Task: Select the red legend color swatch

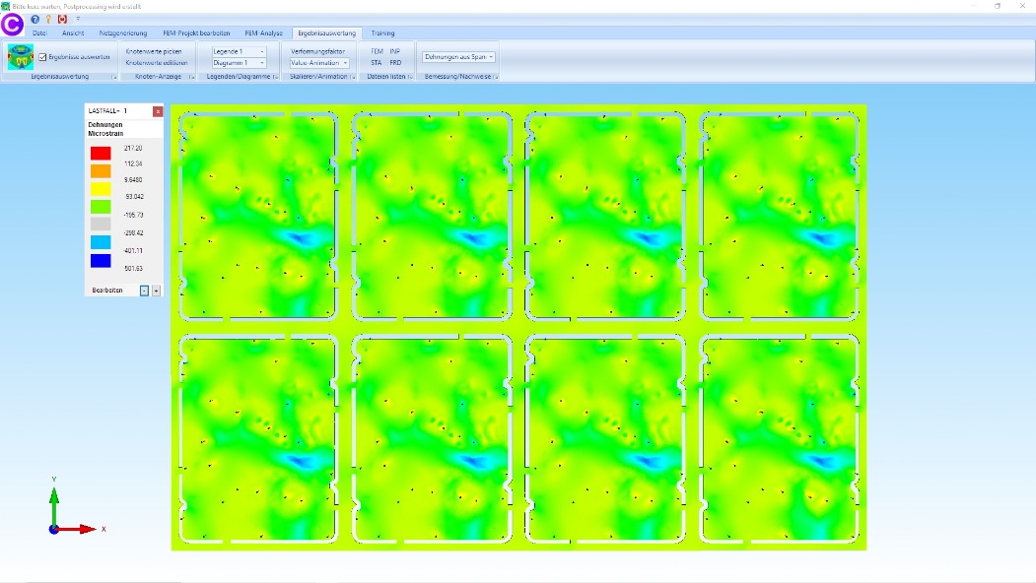Action: 101,154
